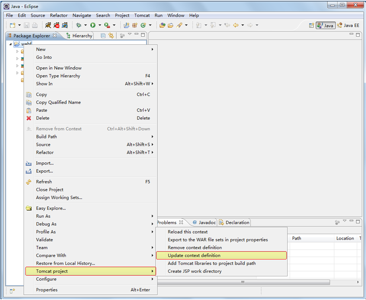The width and height of the screenshot is (366, 300).
Task: Open the Search dropdown arrow
Action: tap(186, 25)
